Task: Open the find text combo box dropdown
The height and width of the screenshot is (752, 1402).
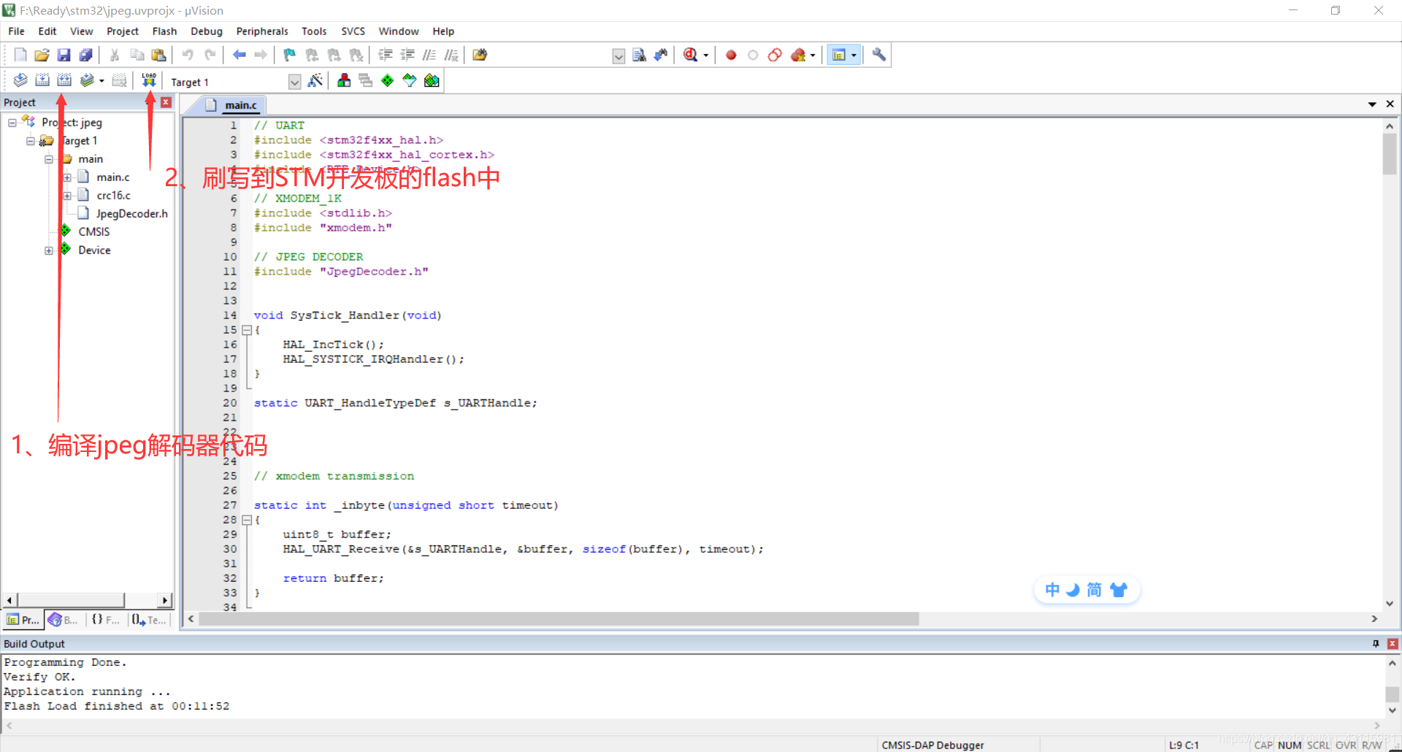Action: point(618,56)
